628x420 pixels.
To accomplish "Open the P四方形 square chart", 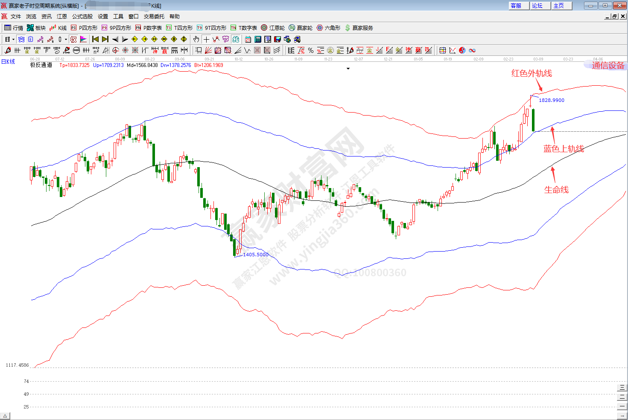I will (x=84, y=28).
